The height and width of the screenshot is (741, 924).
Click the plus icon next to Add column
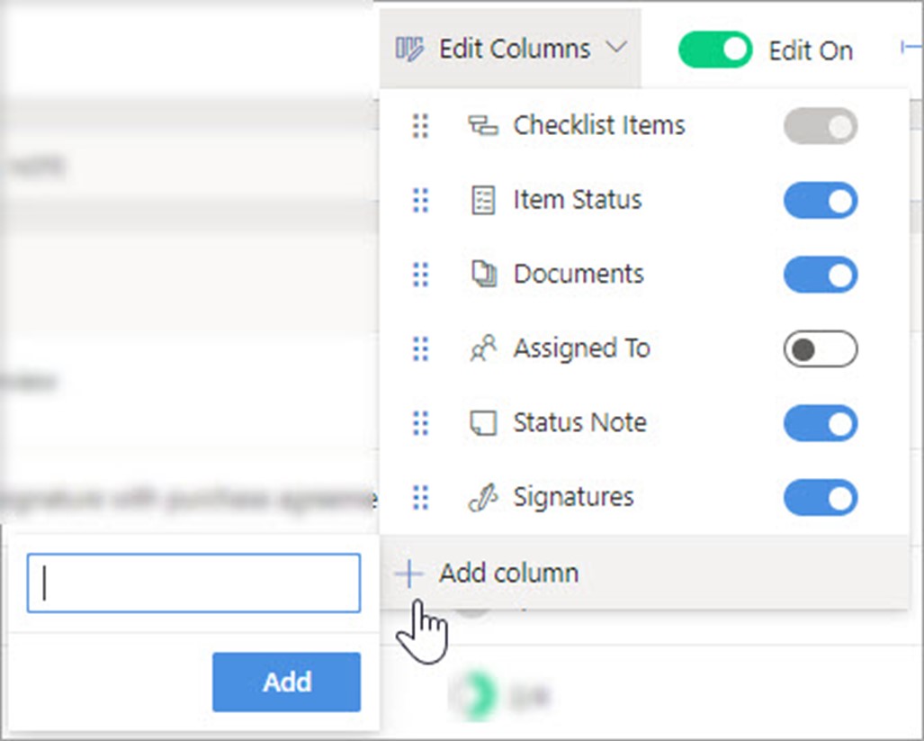409,573
